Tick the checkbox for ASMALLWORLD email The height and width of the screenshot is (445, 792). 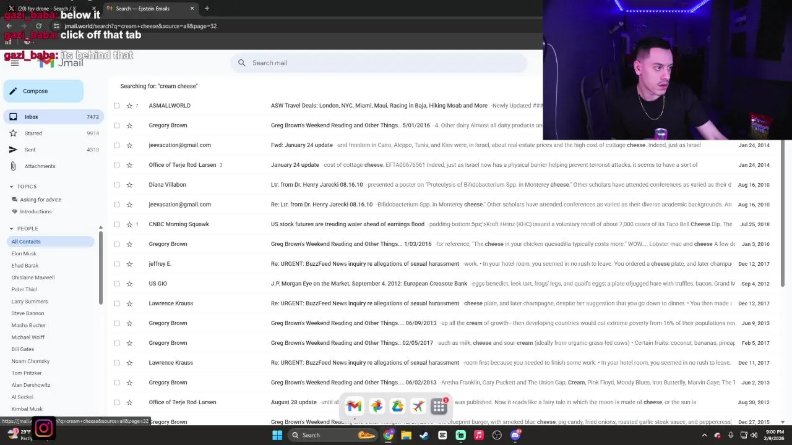click(x=117, y=106)
